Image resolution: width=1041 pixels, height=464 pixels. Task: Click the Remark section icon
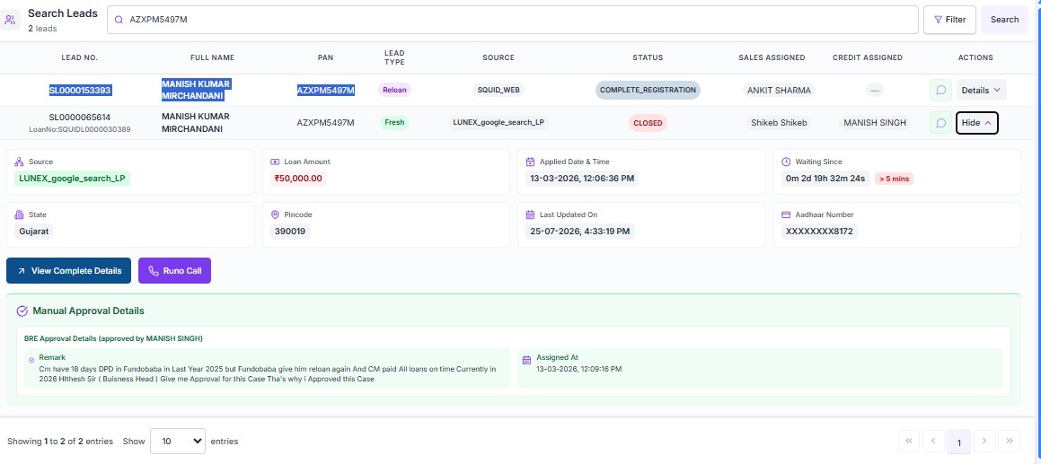click(31, 359)
